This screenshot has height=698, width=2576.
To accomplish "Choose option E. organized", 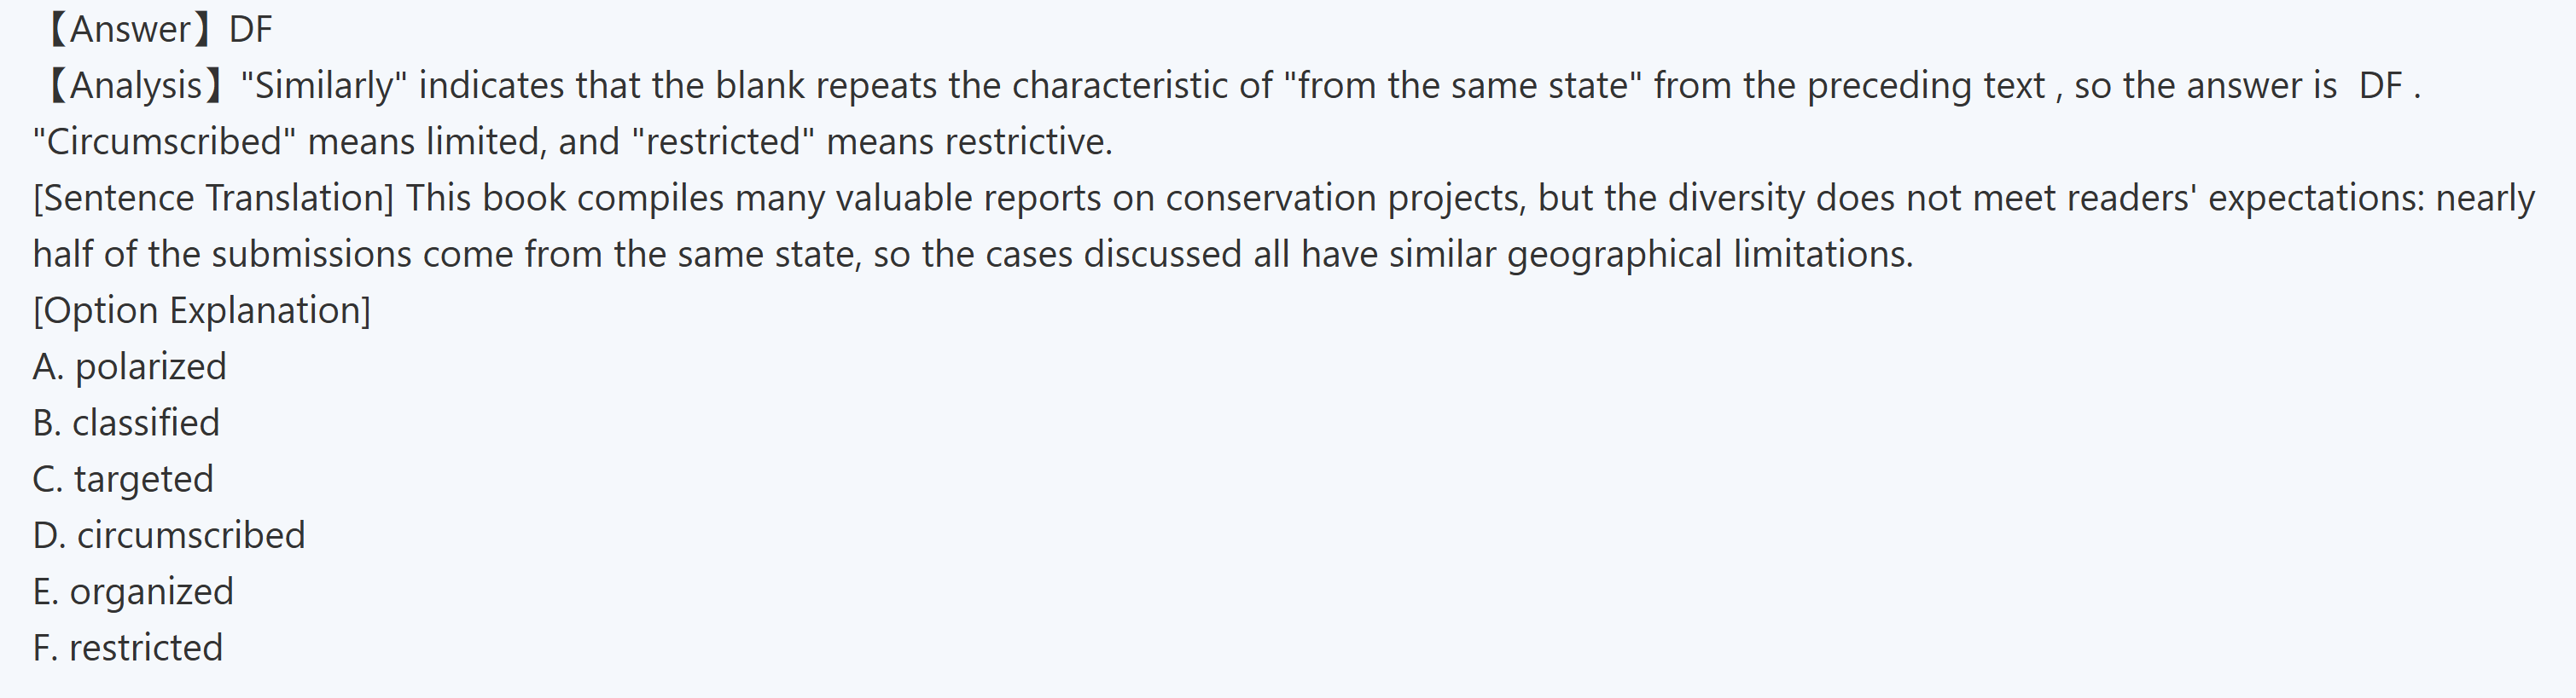I will (x=133, y=592).
